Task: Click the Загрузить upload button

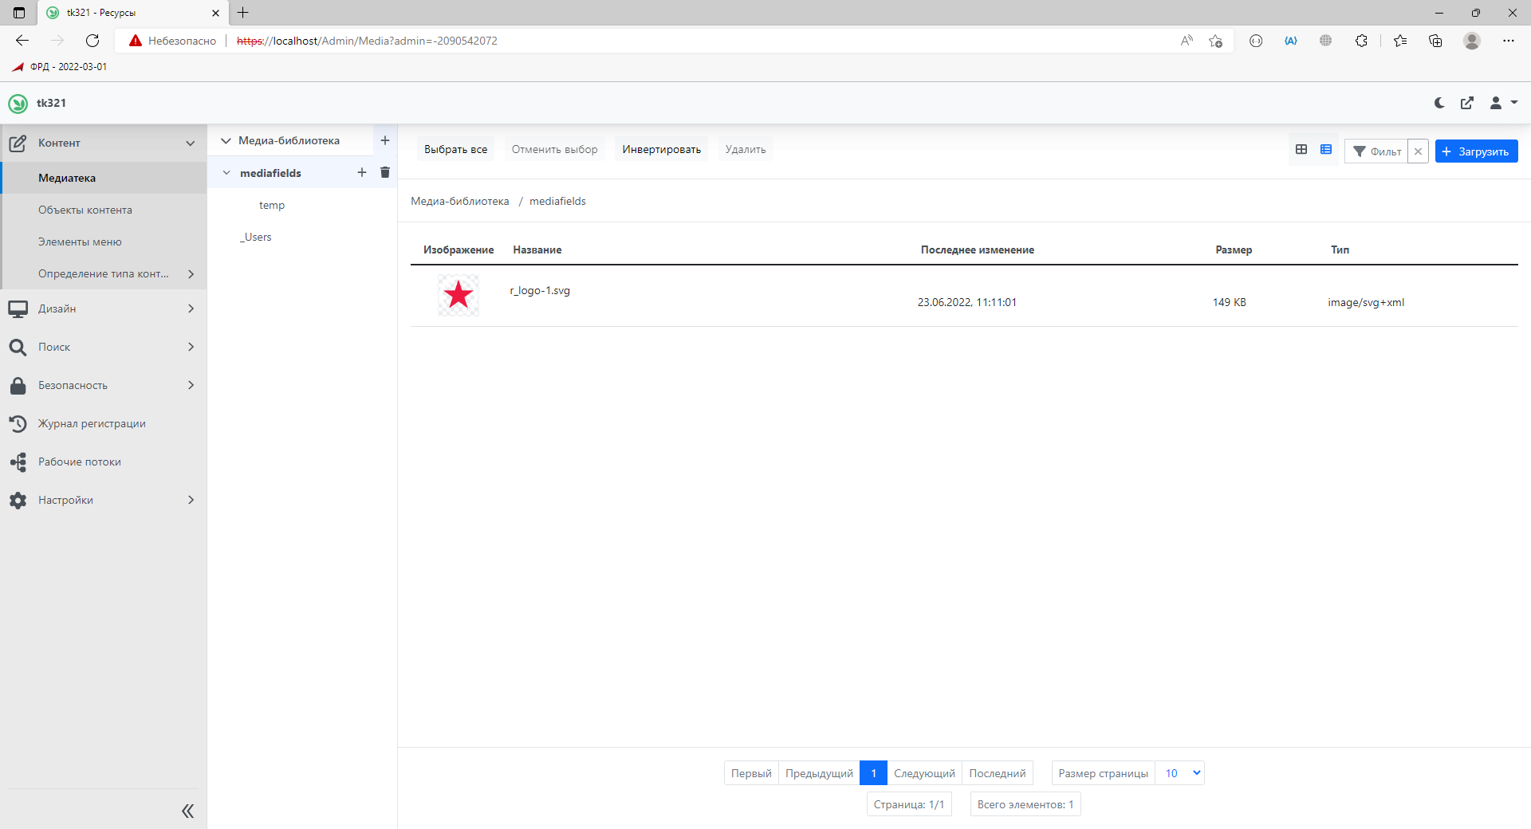Action: (1476, 151)
